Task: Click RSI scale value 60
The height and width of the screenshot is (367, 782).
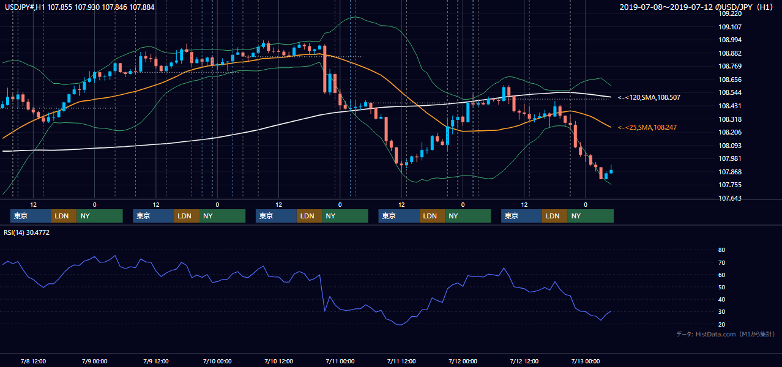Action: click(721, 275)
